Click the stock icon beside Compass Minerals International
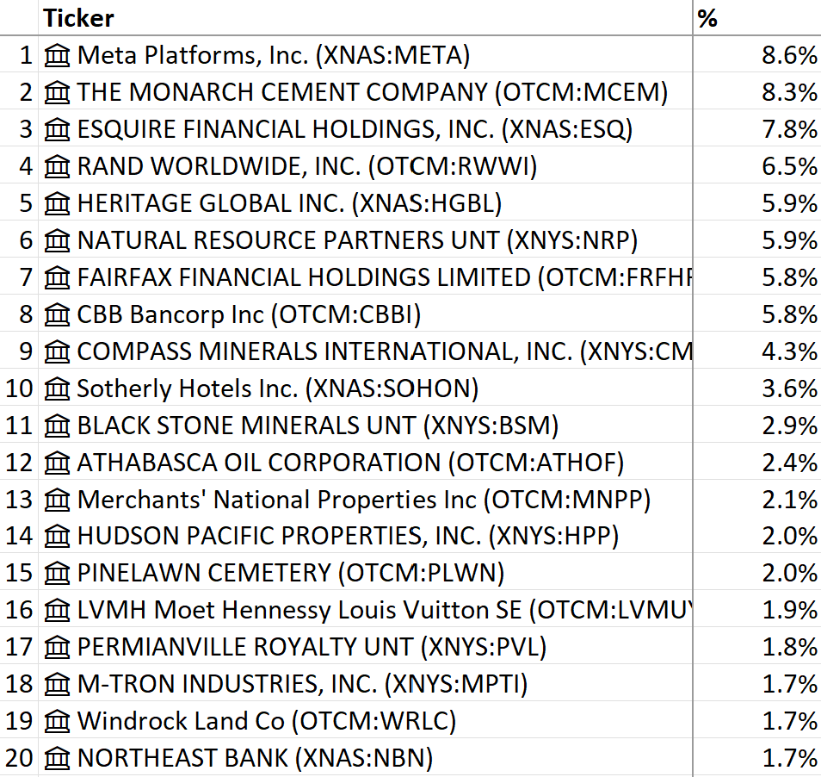The height and width of the screenshot is (777, 821). coord(57,351)
